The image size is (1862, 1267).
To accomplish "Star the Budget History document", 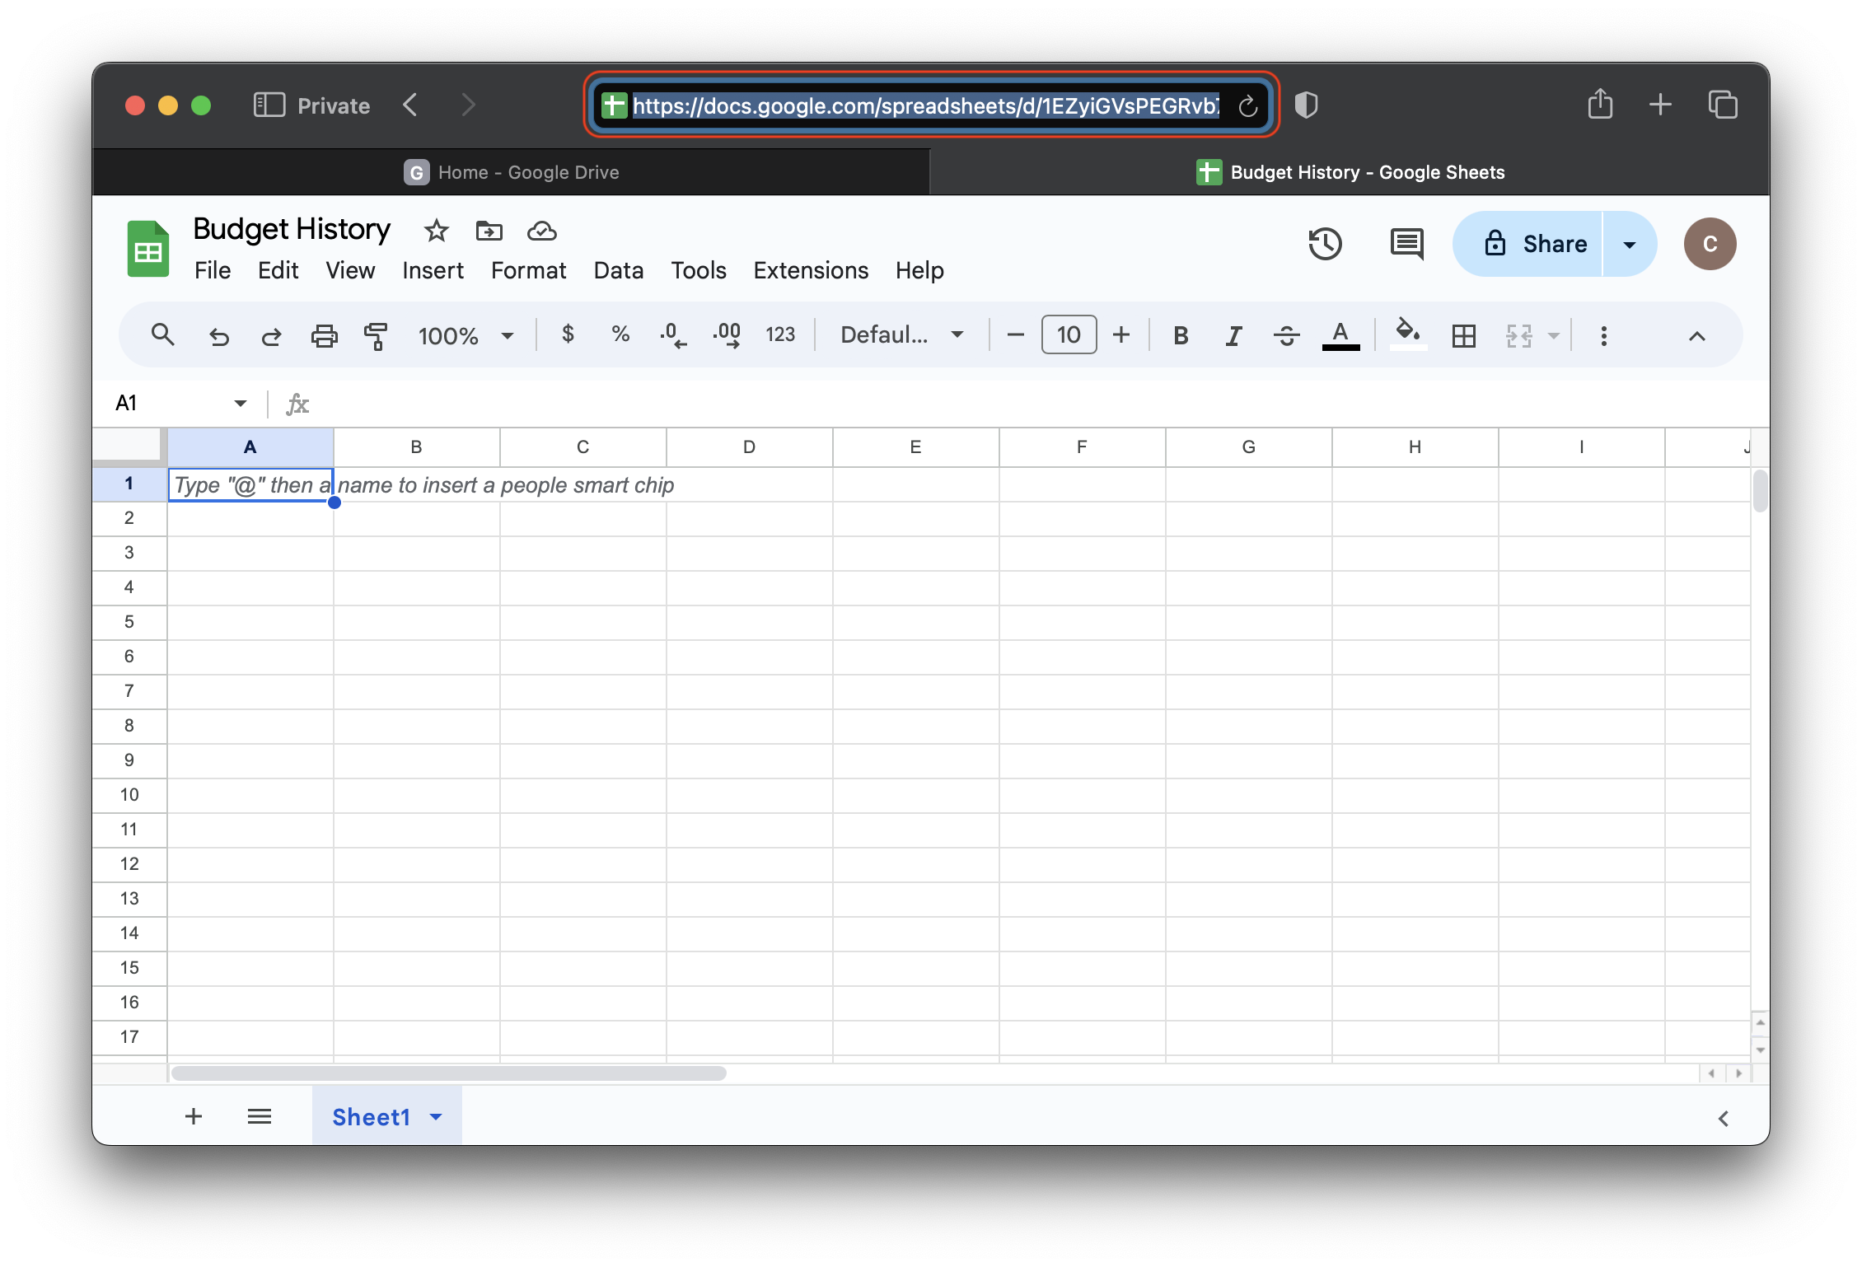I will [436, 231].
